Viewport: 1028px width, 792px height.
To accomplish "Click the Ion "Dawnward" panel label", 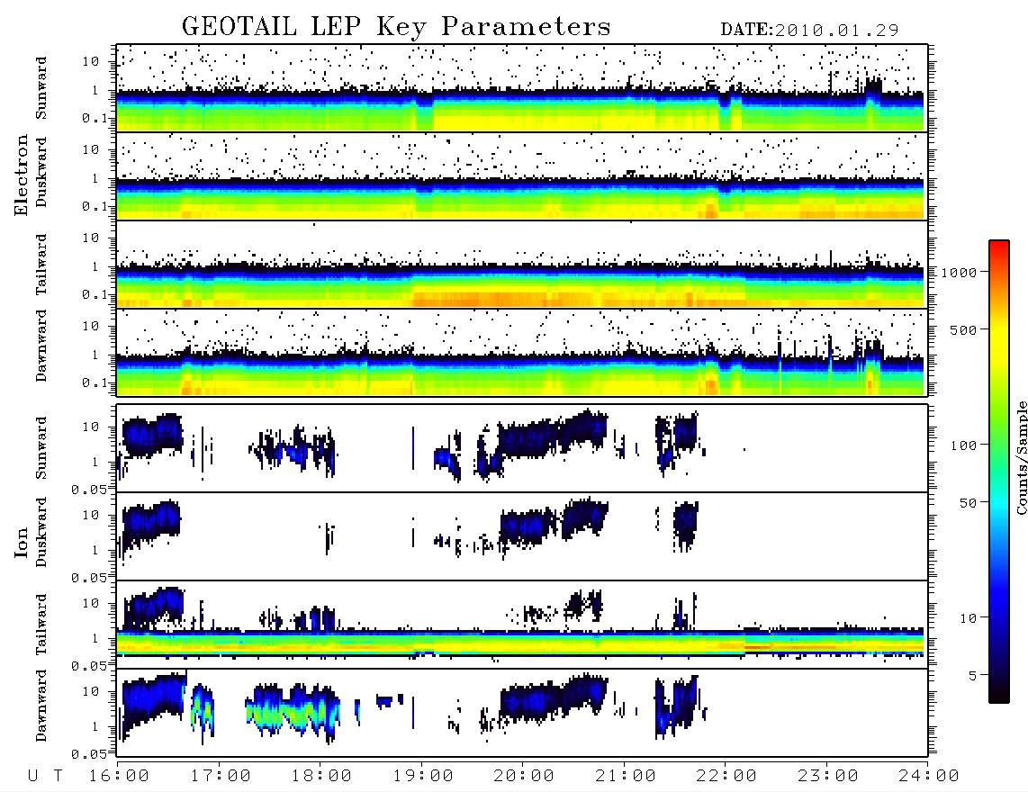I will [41, 706].
